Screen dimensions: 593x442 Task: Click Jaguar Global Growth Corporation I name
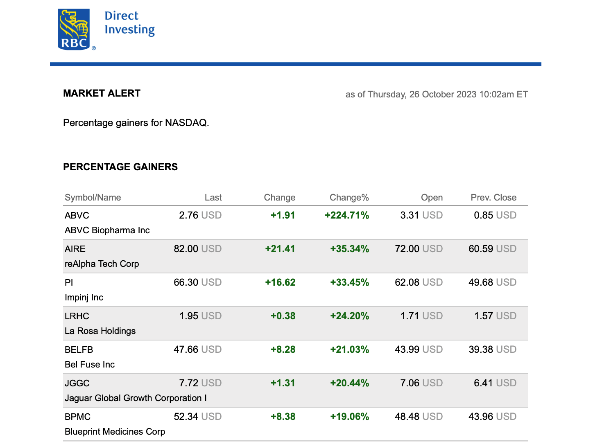click(136, 398)
